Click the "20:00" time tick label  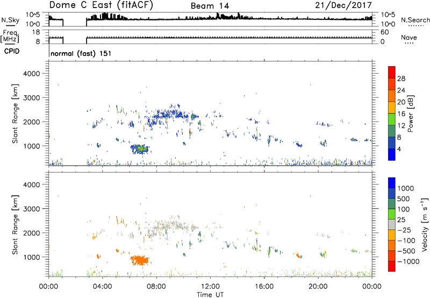(318, 287)
